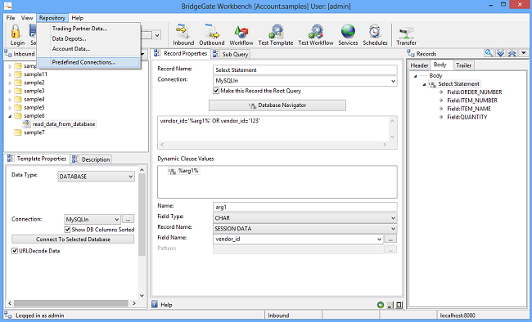
Task: Collapse the sample6 folder
Action: tap(10, 116)
